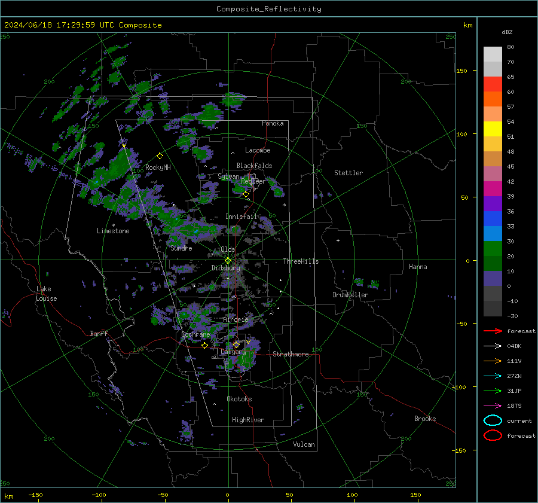
Task: Click the Airdrie city label
Action: 236,319
